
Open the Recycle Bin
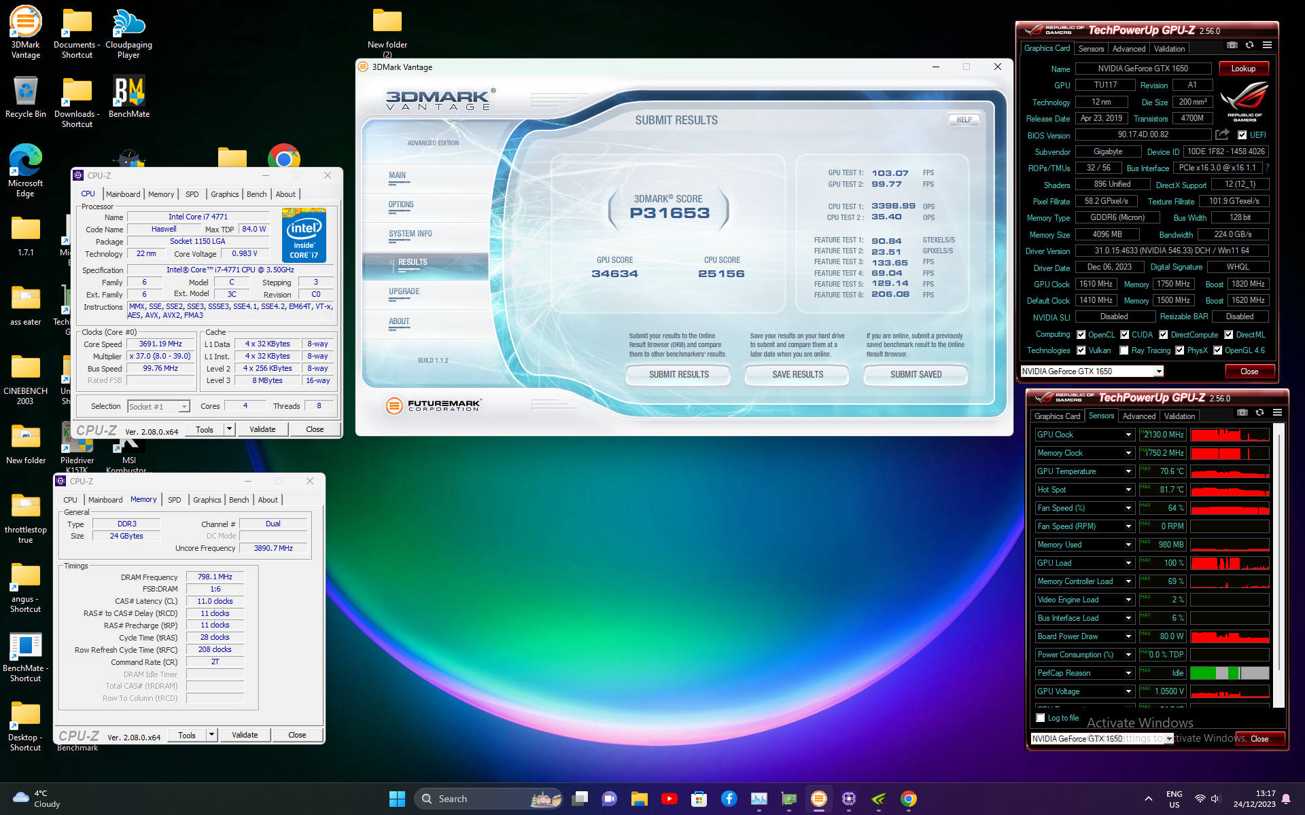click(x=26, y=96)
